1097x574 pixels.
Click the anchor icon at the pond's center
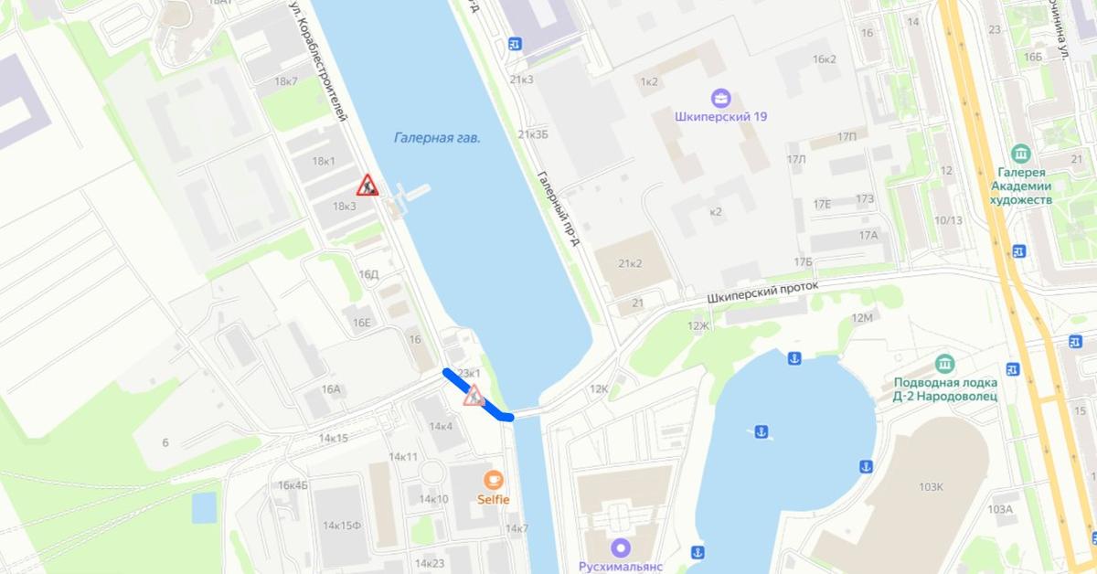click(x=761, y=431)
